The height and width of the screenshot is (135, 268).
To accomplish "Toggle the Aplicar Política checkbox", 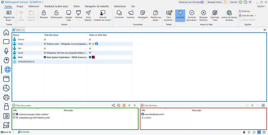I will [240, 20].
